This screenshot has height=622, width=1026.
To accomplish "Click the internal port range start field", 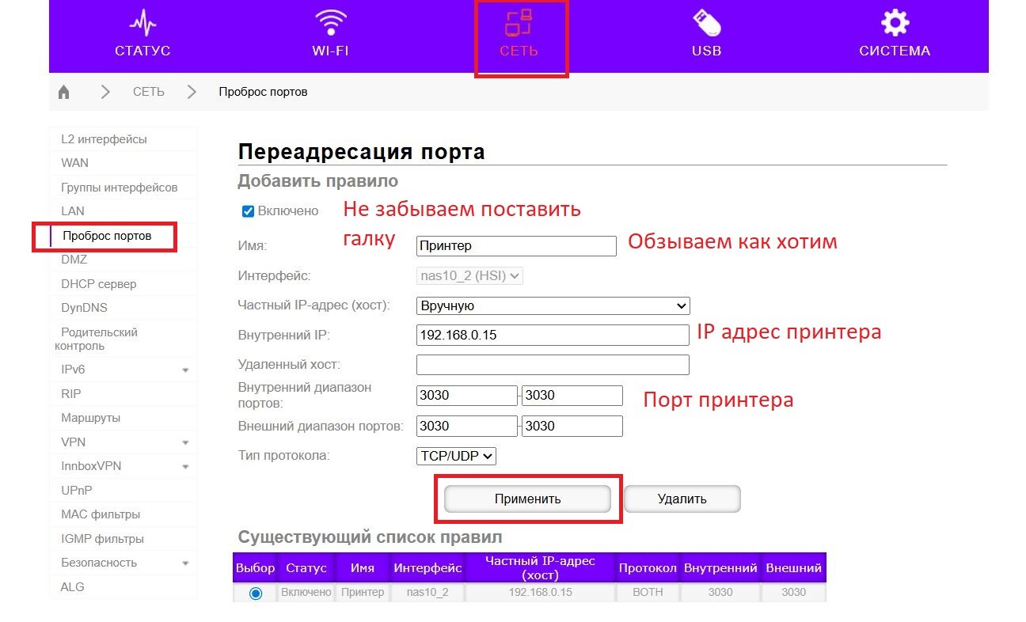I will pos(467,396).
